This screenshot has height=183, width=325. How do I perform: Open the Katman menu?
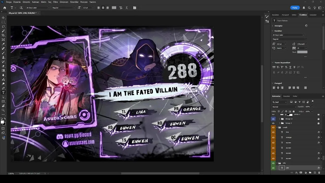(36, 2)
